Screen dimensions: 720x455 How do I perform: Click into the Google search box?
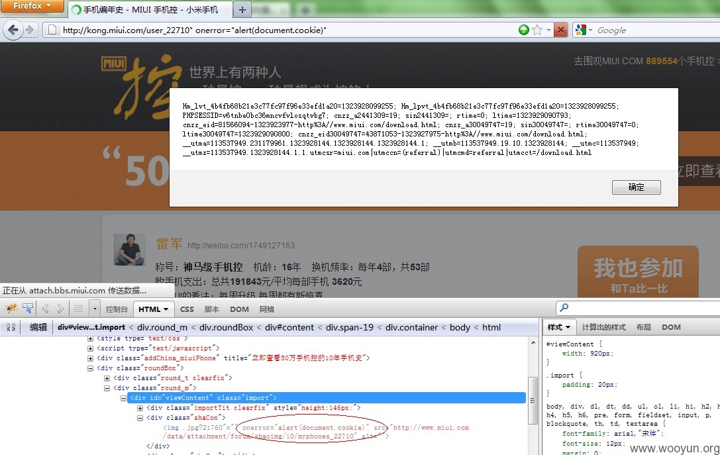point(656,30)
